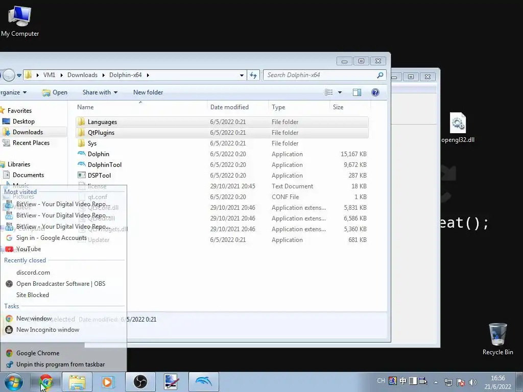Open the Recycle Bin icon
523x392 pixels.
coord(497,339)
